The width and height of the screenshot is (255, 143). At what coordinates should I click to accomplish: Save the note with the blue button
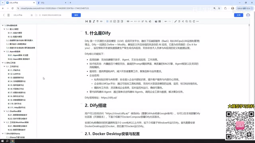[76, 15]
